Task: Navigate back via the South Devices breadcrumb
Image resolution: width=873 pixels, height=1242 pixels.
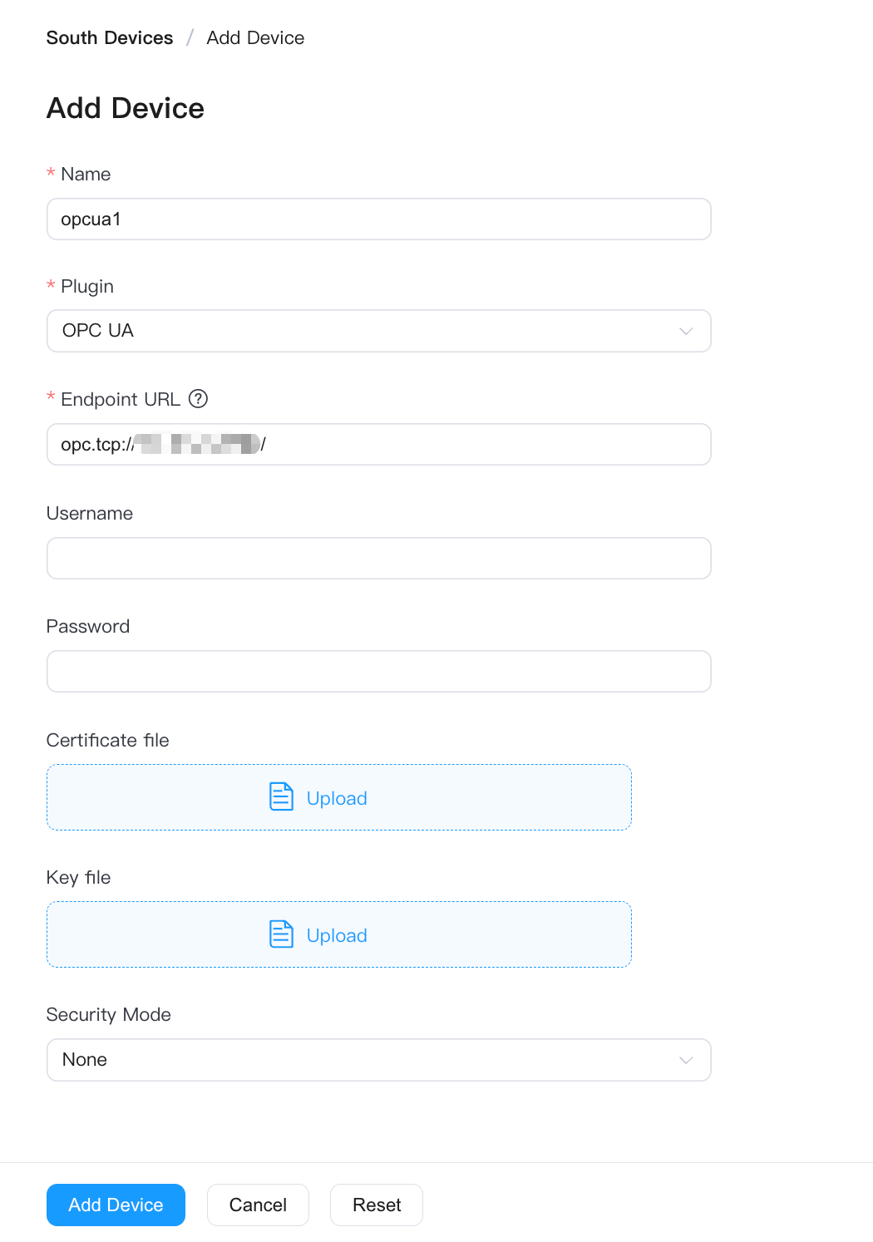Action: (109, 37)
